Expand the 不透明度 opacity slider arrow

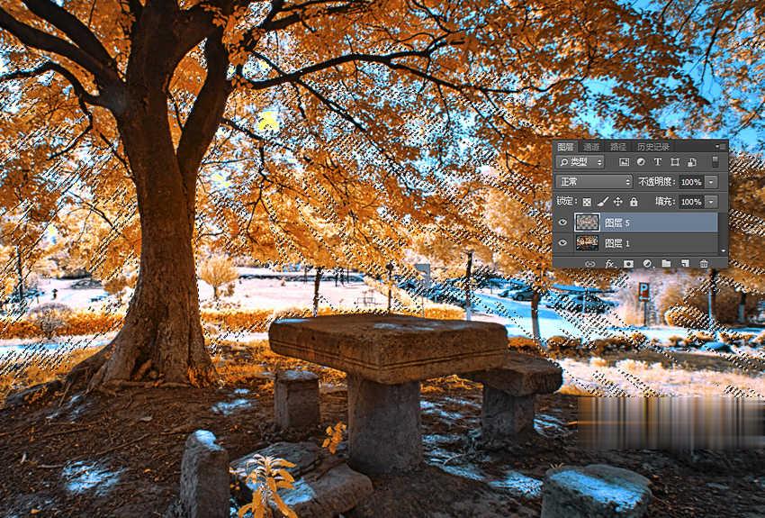(711, 182)
